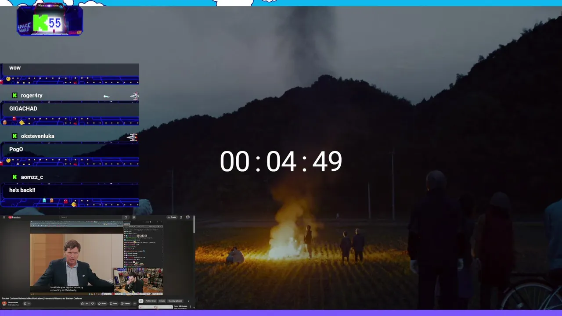
Task: Open the channel avatar below the video
Action: 4,303
